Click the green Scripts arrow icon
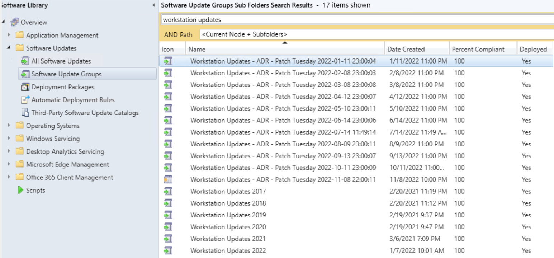Viewport: 554px width, 258px height. (20, 190)
